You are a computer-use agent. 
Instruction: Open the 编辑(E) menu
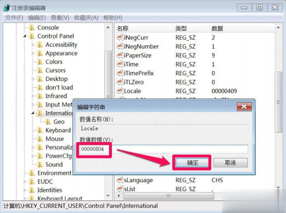[37, 18]
